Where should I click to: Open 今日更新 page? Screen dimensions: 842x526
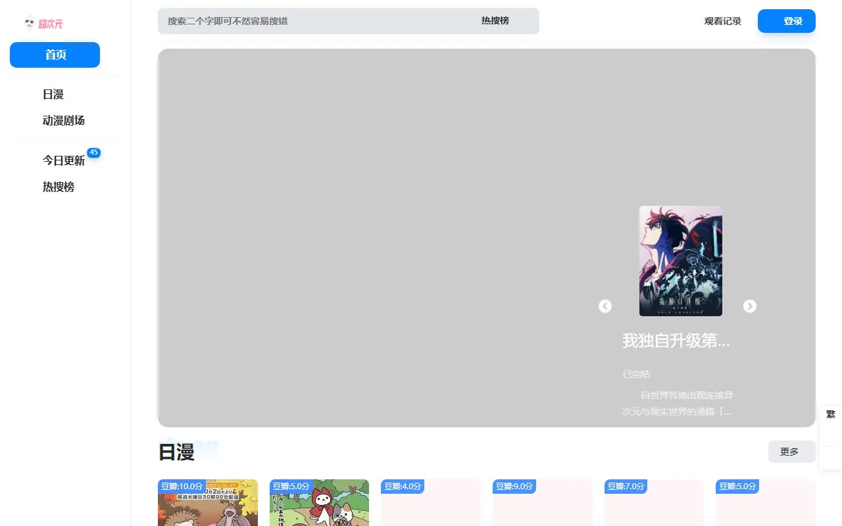click(64, 160)
